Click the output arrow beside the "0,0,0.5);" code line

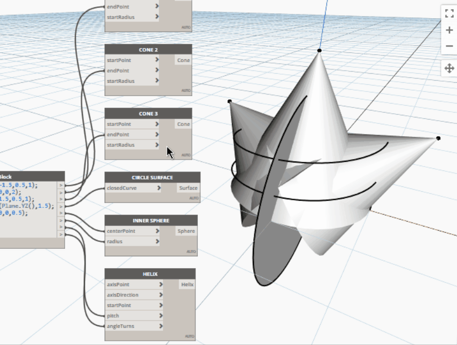(61, 213)
